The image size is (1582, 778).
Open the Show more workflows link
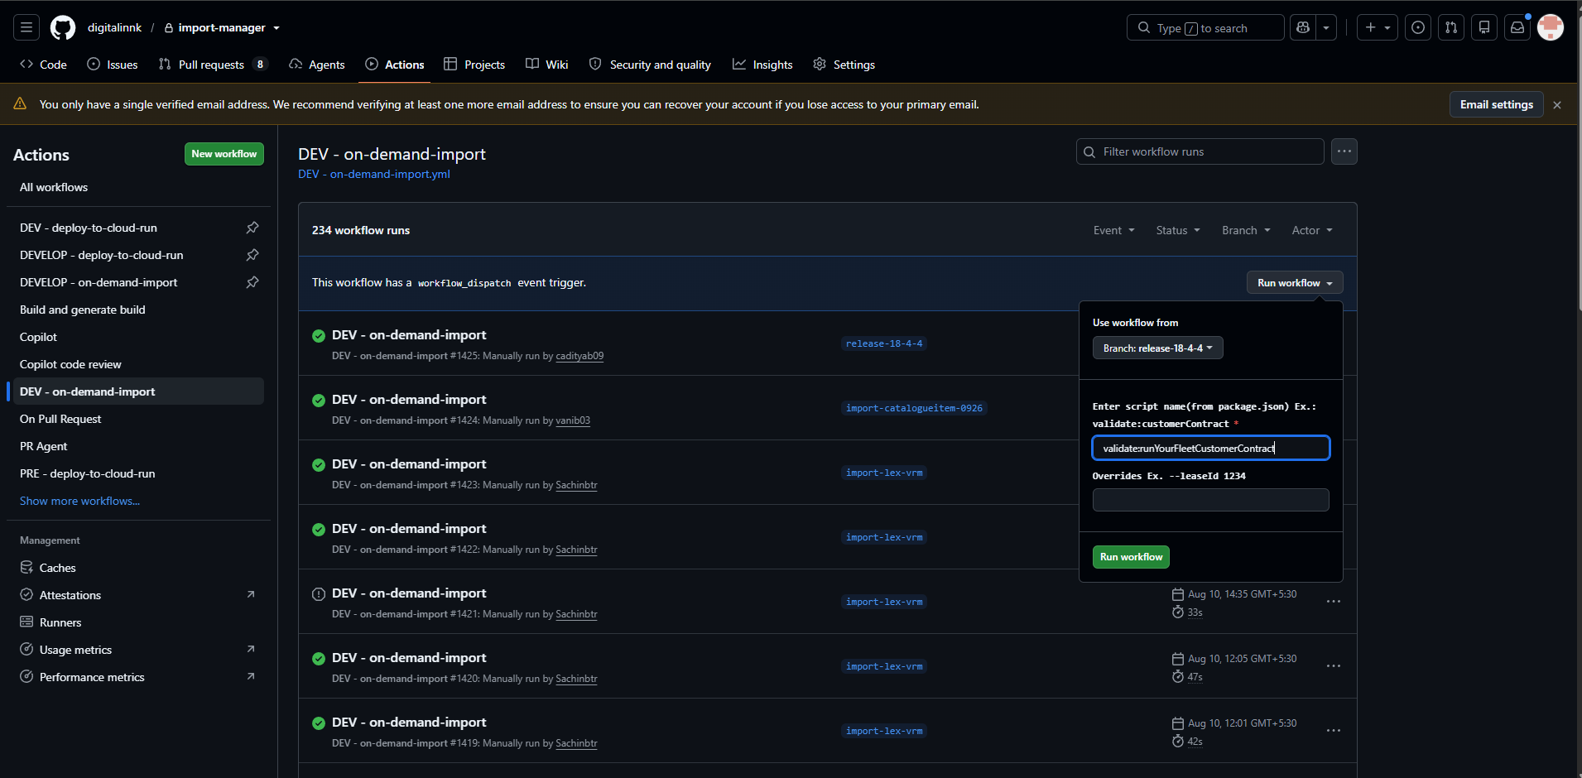click(x=79, y=501)
